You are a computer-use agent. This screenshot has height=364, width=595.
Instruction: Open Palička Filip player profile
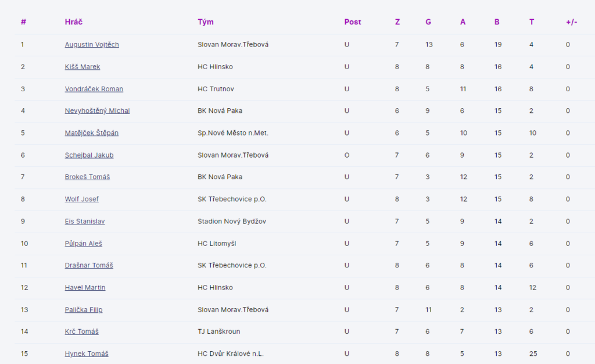pos(84,310)
